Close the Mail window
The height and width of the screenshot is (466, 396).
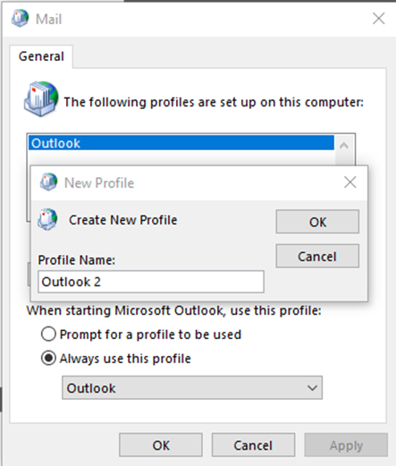point(379,19)
